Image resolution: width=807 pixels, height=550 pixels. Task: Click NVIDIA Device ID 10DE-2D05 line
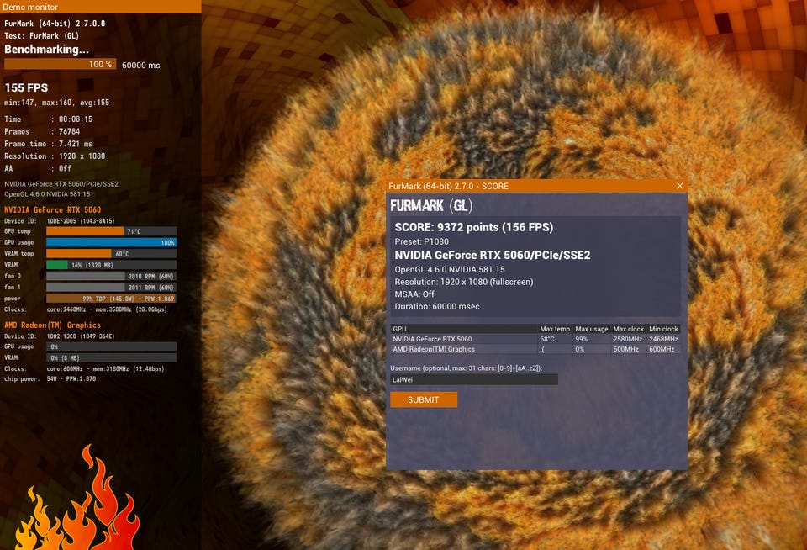[x=59, y=221]
